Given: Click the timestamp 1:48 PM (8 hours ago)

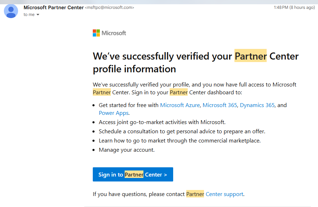Looking at the screenshot, I should pos(294,7).
